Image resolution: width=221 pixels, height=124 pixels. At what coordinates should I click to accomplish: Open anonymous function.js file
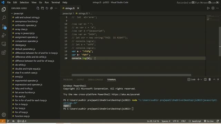coord(26,21)
